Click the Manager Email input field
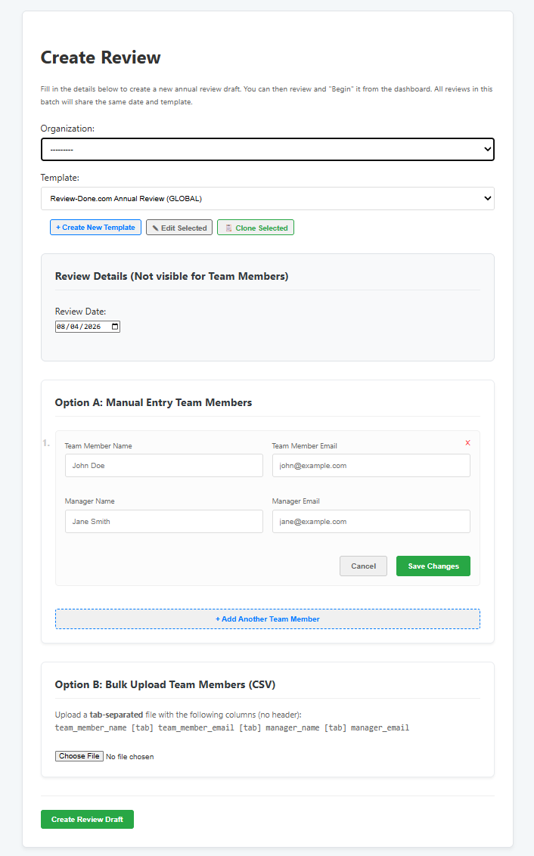This screenshot has height=856, width=534. (x=371, y=521)
